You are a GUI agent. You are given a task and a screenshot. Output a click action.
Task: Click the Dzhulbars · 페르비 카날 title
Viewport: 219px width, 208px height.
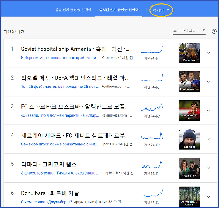[x=50, y=193]
